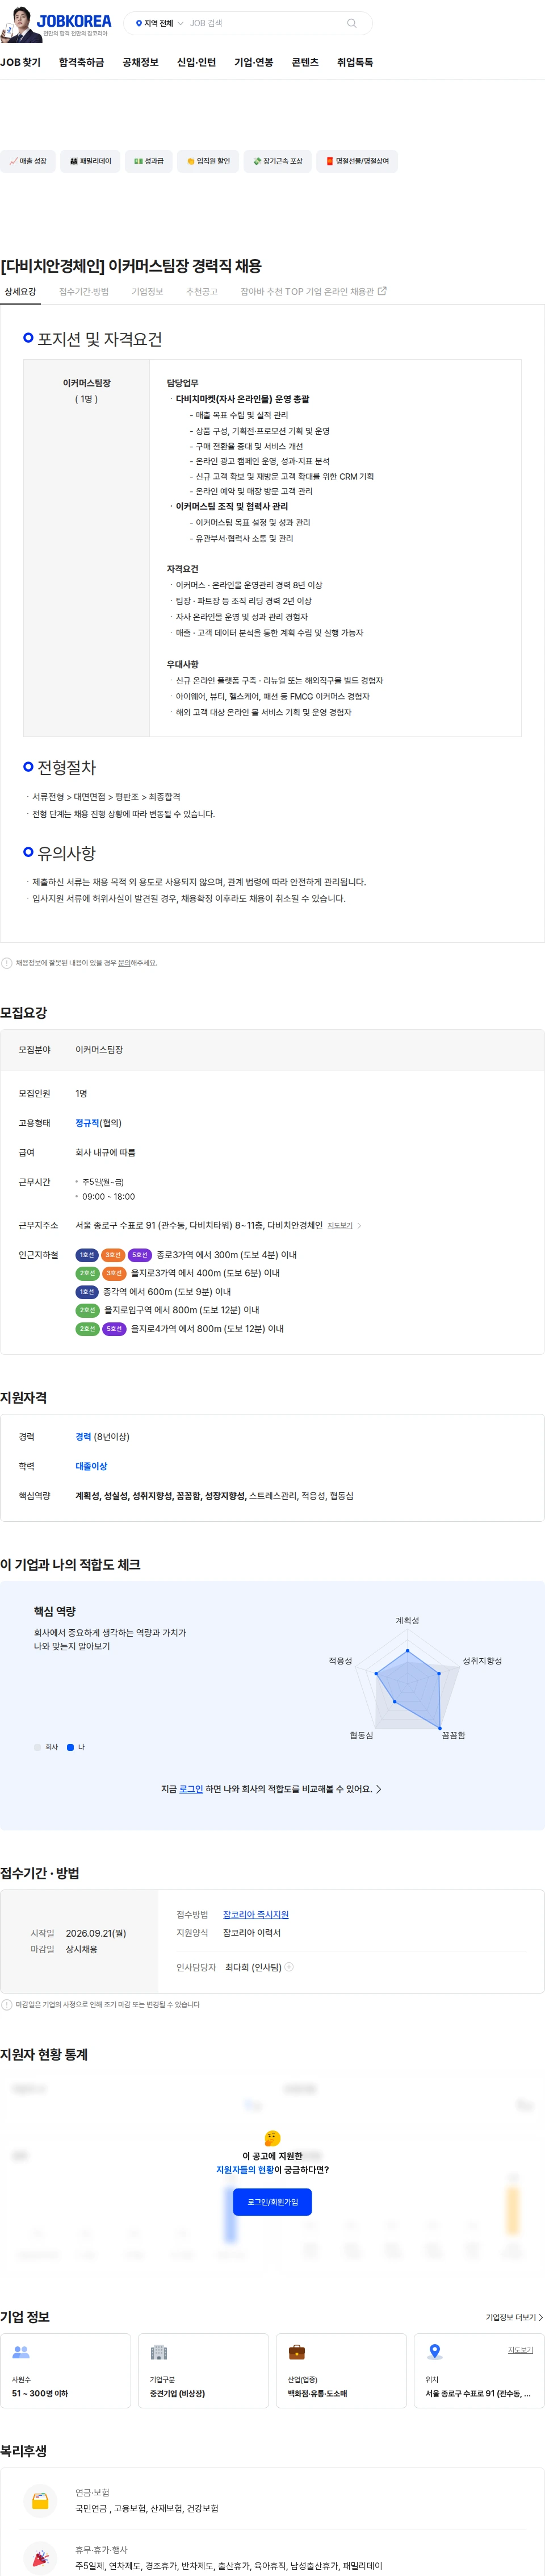This screenshot has width=545, height=2576.
Task: Click the chevron after address 지도보기
Action: click(359, 1225)
